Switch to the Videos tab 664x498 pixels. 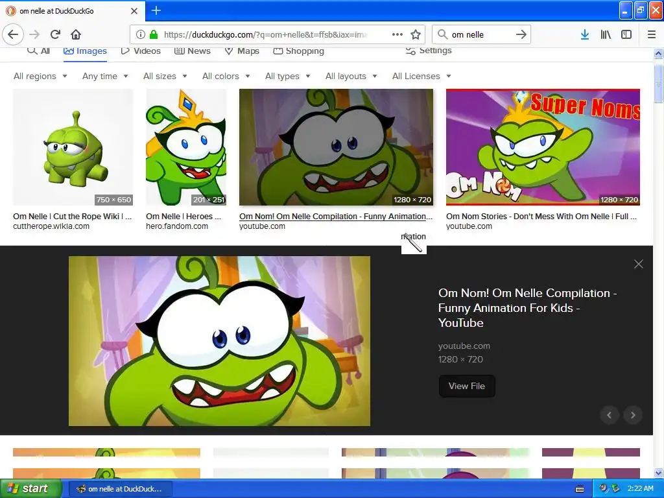pos(141,51)
